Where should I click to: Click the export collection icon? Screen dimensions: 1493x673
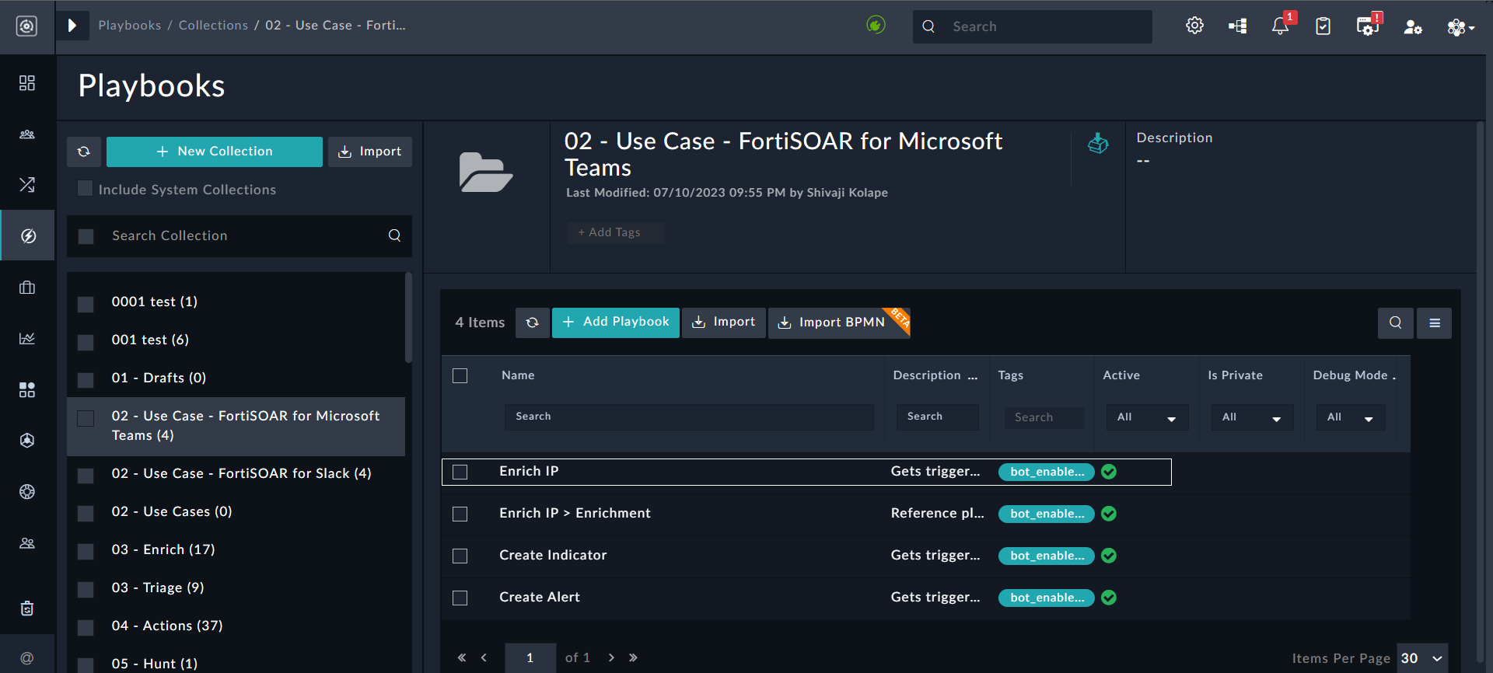click(x=1098, y=144)
